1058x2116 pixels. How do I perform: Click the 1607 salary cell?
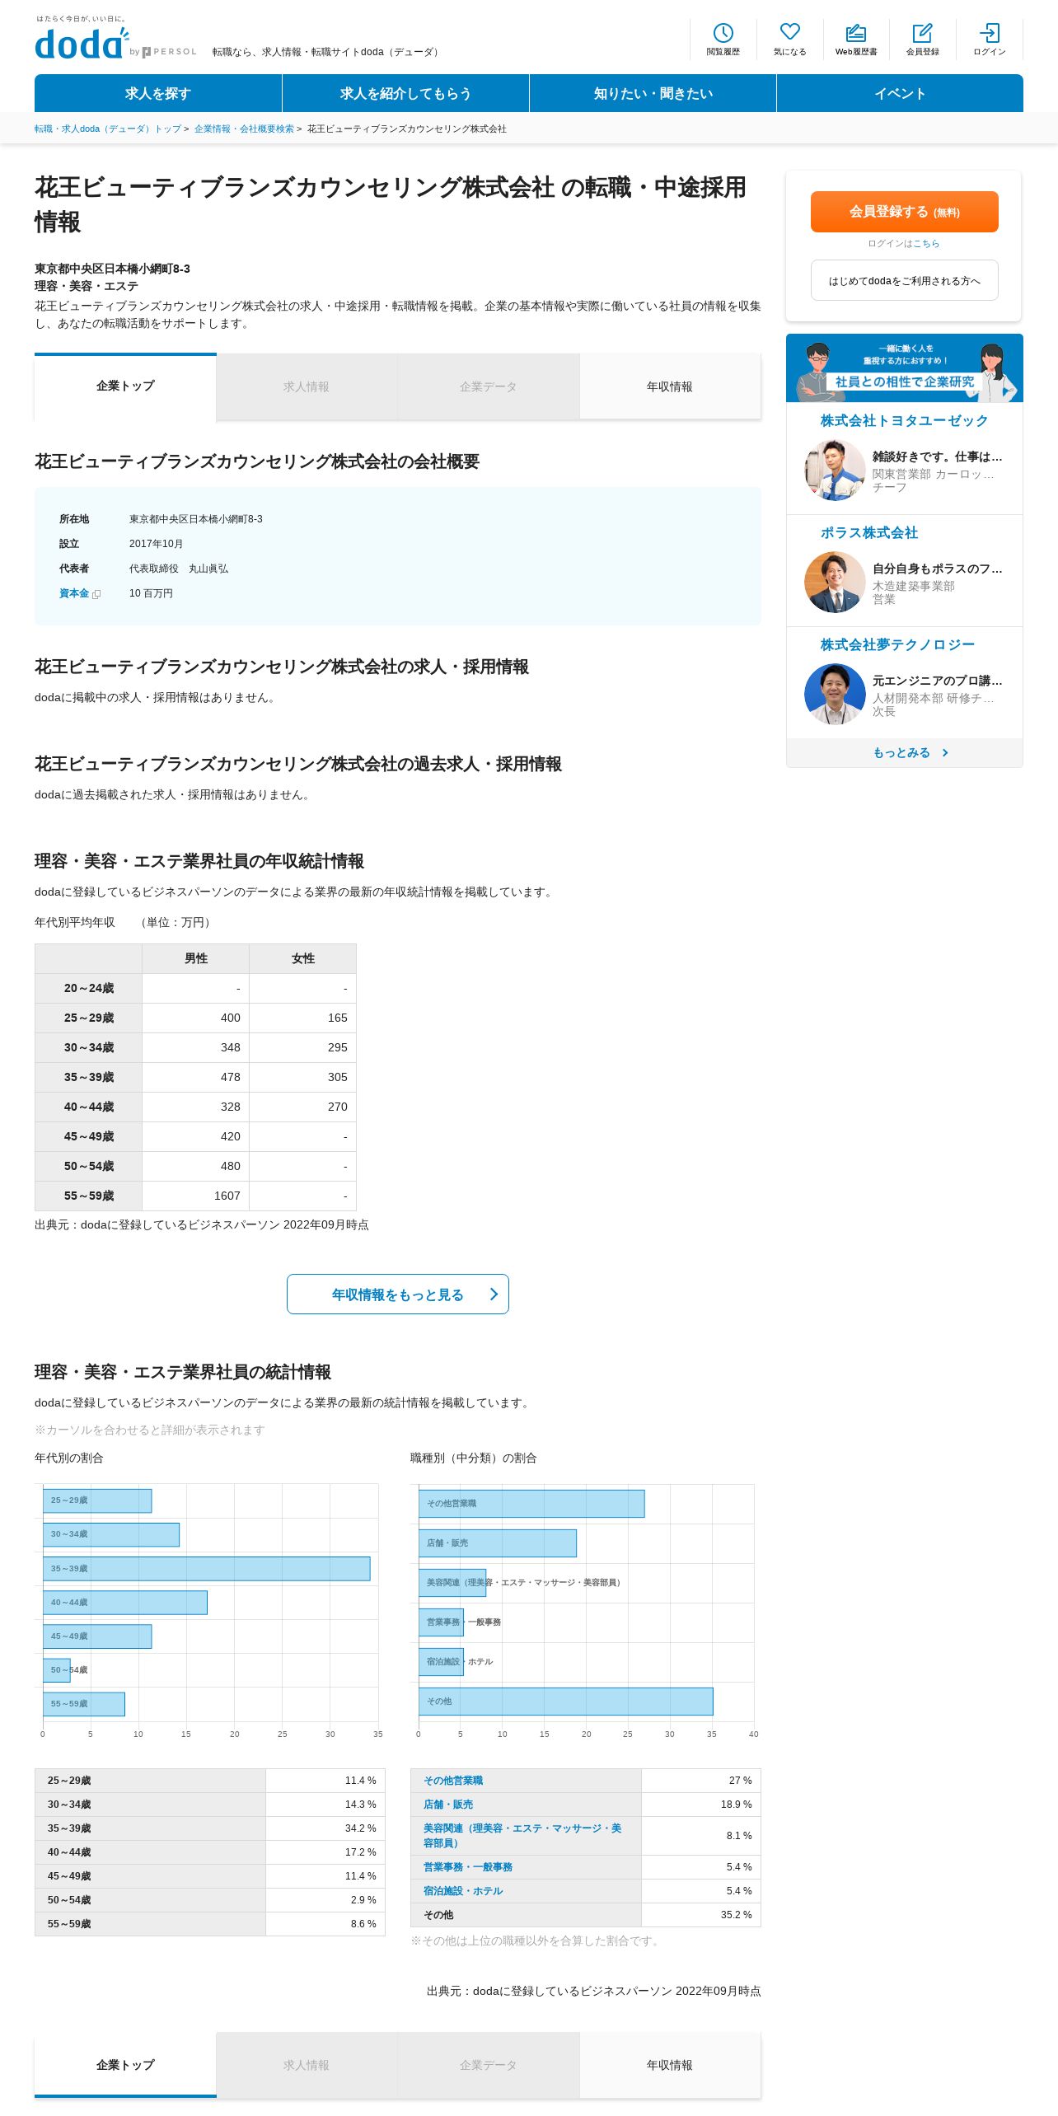click(x=195, y=1196)
